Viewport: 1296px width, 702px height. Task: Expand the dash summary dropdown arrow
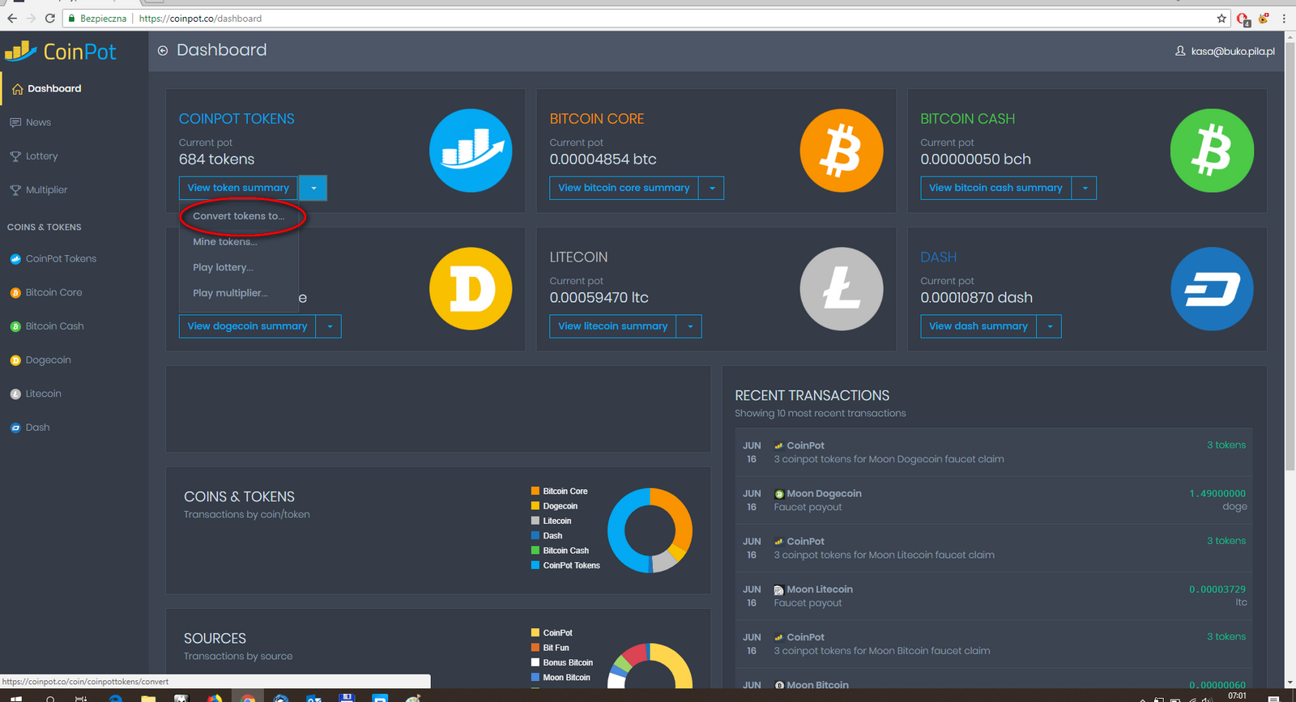(x=1050, y=326)
